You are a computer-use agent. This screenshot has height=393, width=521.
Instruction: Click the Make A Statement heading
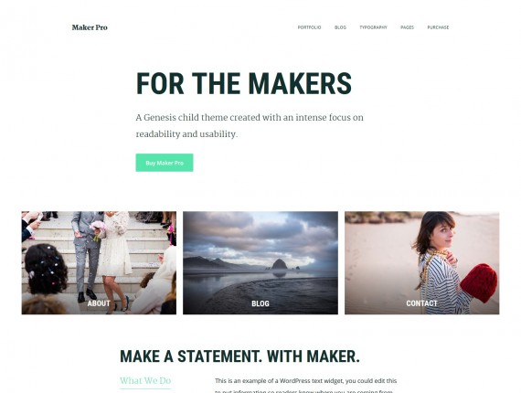tap(239, 356)
